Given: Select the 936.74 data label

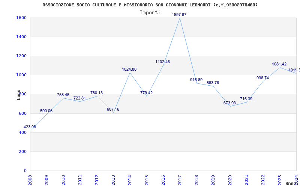Looking at the screenshot, I should click(x=262, y=78).
